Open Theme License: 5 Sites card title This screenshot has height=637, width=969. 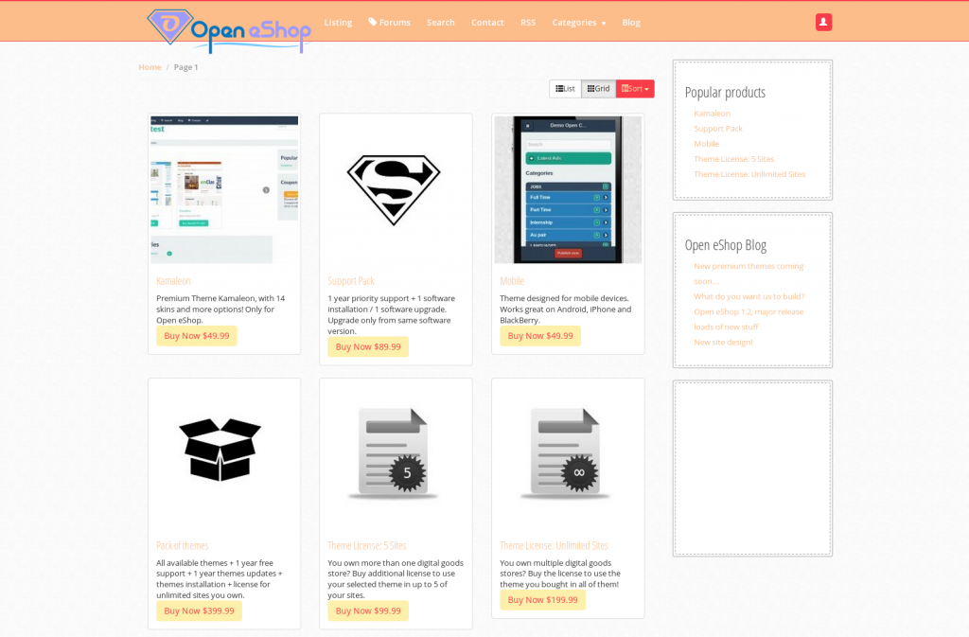367,545
